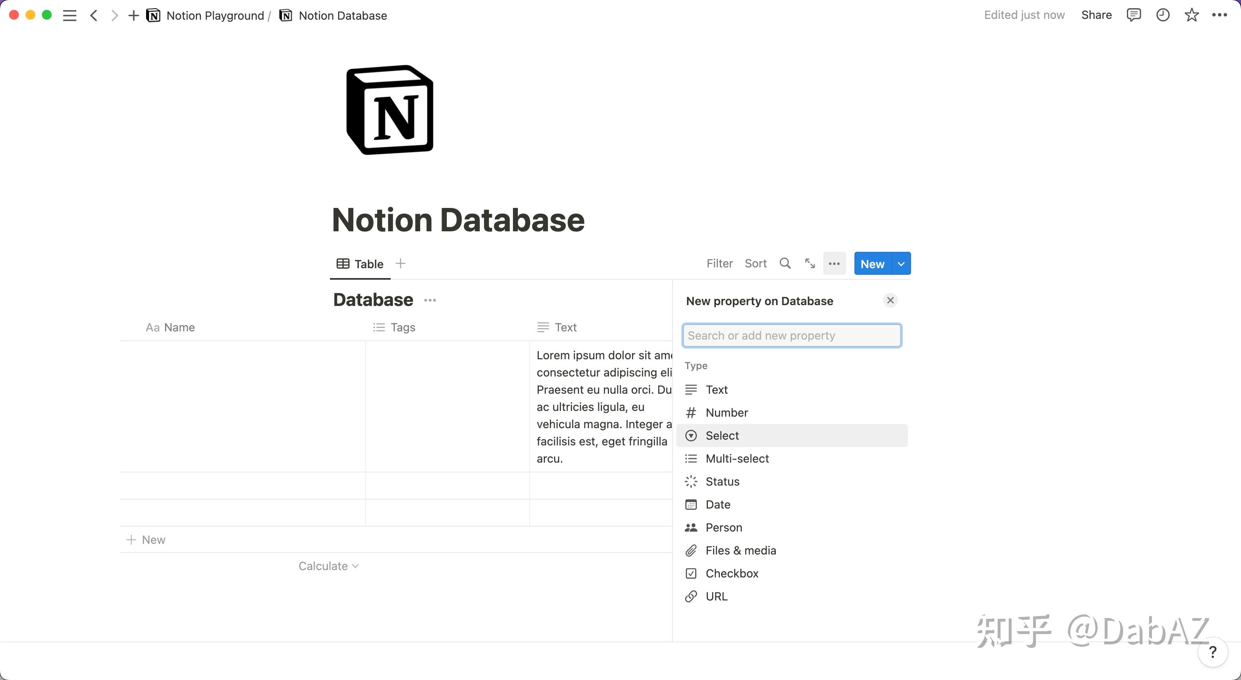The image size is (1241, 680).
Task: Open comments via the speech bubble icon
Action: click(1134, 15)
